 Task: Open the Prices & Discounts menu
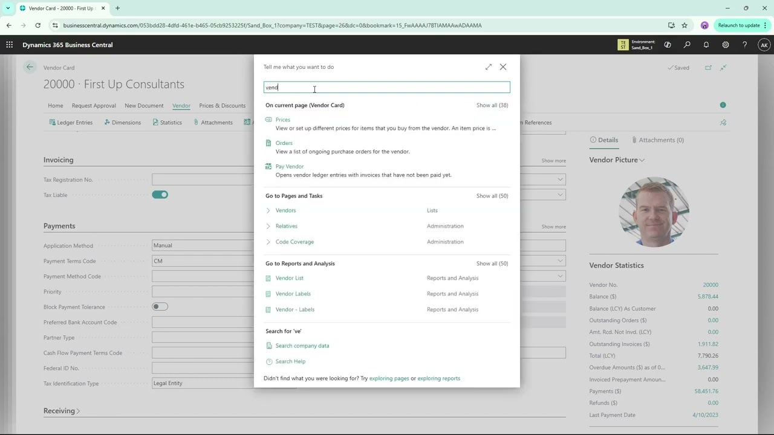(x=222, y=106)
